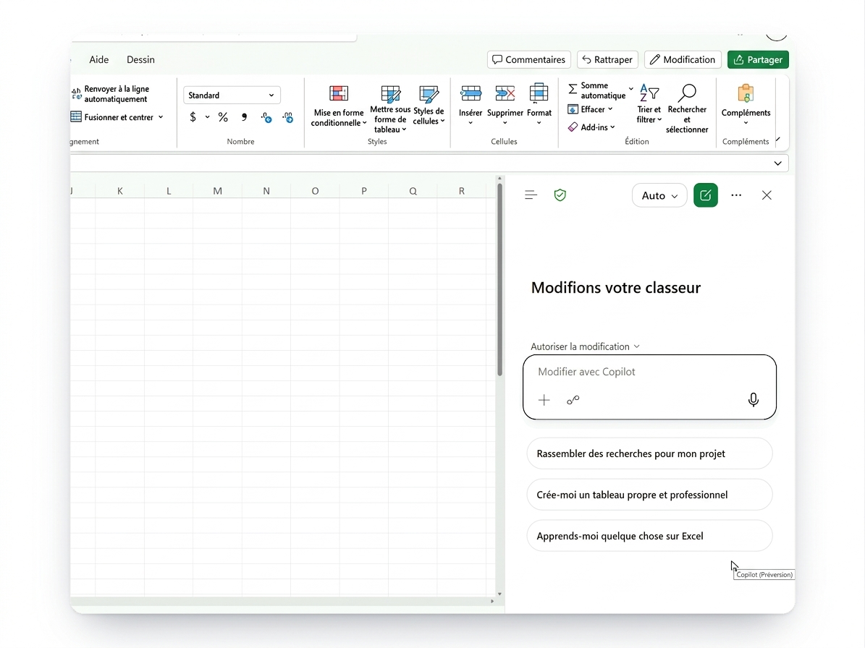Click the decrease decimal icon
The width and height of the screenshot is (865, 648).
point(288,117)
